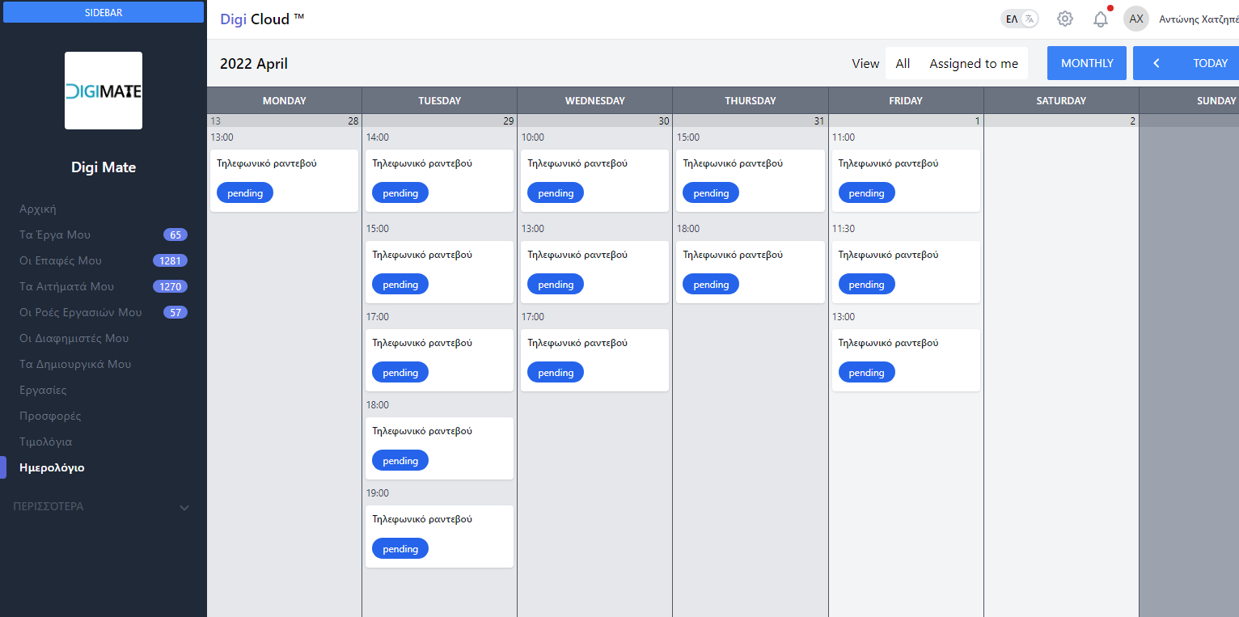
Task: Click pending badge on Tuesday 19:00 appointment
Action: (x=400, y=549)
